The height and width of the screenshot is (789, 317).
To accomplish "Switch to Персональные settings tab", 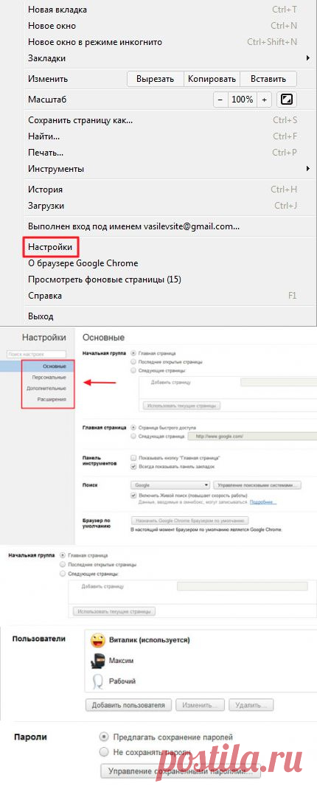I will tap(49, 378).
